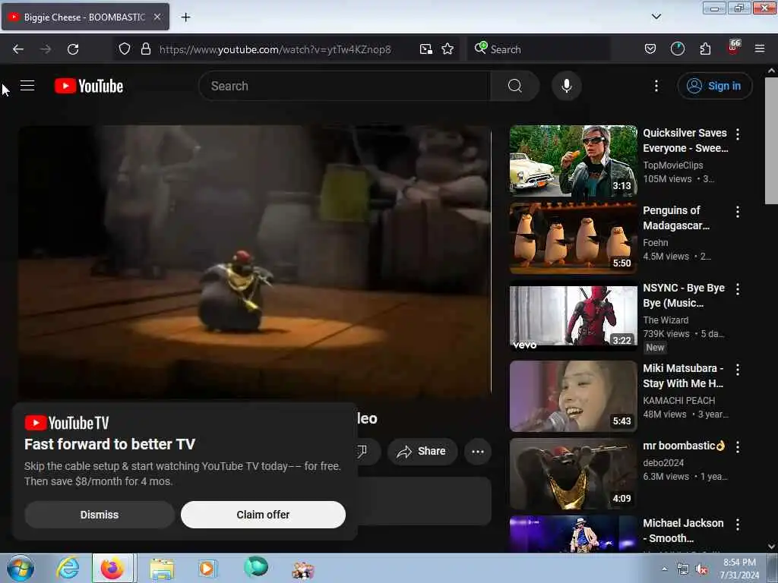The height and width of the screenshot is (583, 778).
Task: Close the Biggie Cheese tab
Action: click(x=157, y=17)
